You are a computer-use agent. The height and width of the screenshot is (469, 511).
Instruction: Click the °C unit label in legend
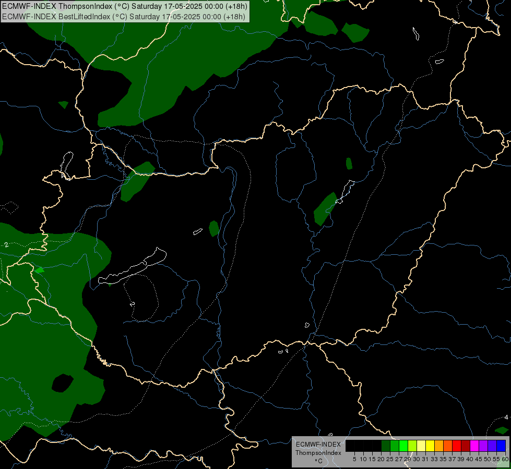pos(319,461)
